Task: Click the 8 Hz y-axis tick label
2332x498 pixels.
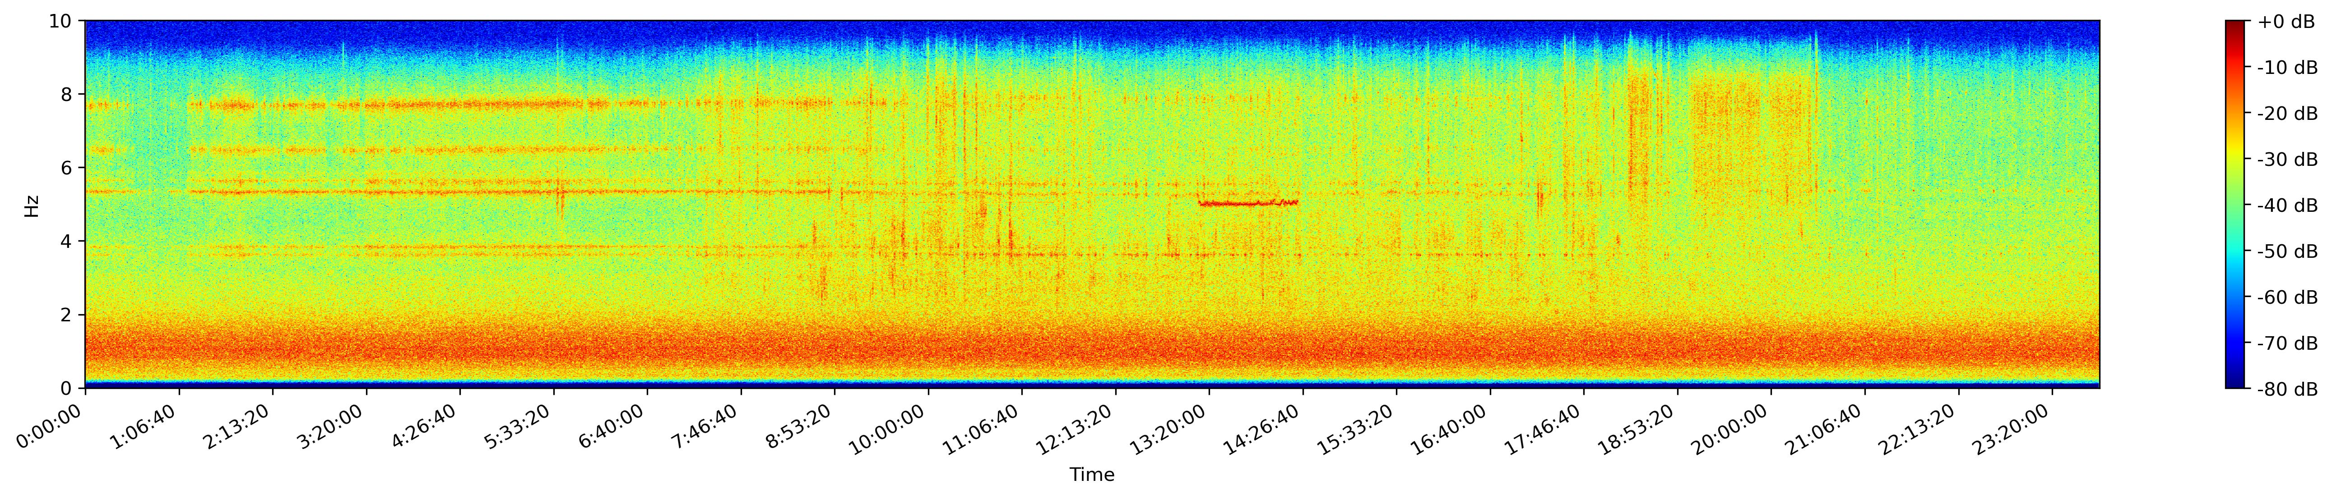Action: click(68, 94)
